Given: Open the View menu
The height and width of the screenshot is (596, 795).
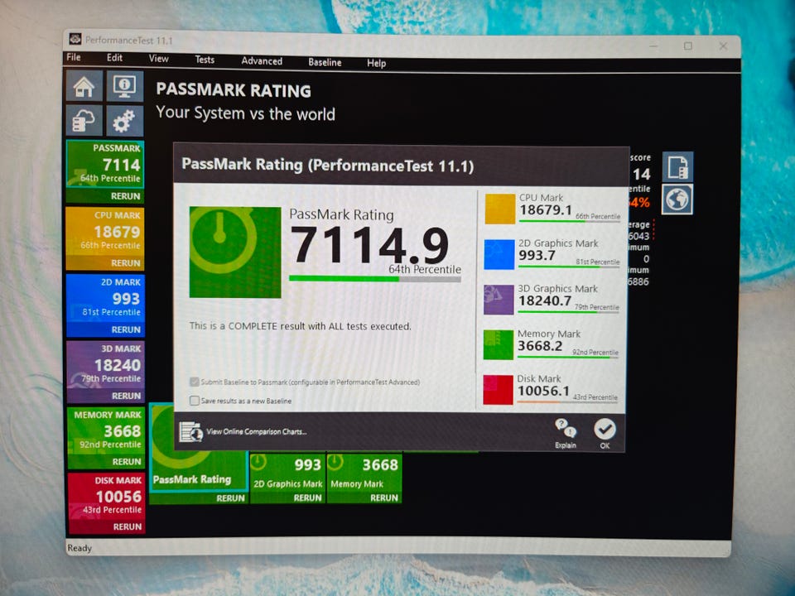Looking at the screenshot, I should pos(159,59).
